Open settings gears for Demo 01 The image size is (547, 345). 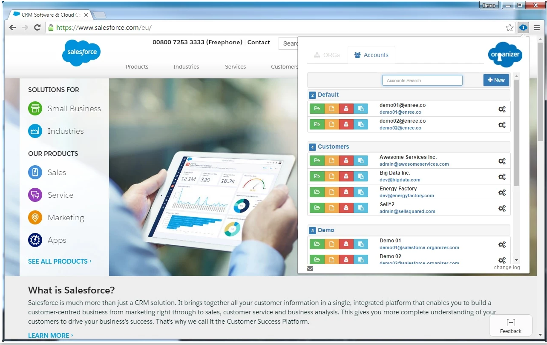click(x=502, y=244)
